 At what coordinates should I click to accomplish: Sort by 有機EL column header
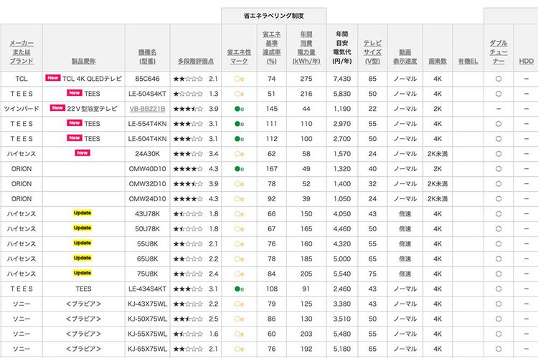(x=468, y=61)
